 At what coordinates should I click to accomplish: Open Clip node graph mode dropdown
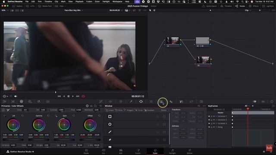pyautogui.click(x=248, y=10)
